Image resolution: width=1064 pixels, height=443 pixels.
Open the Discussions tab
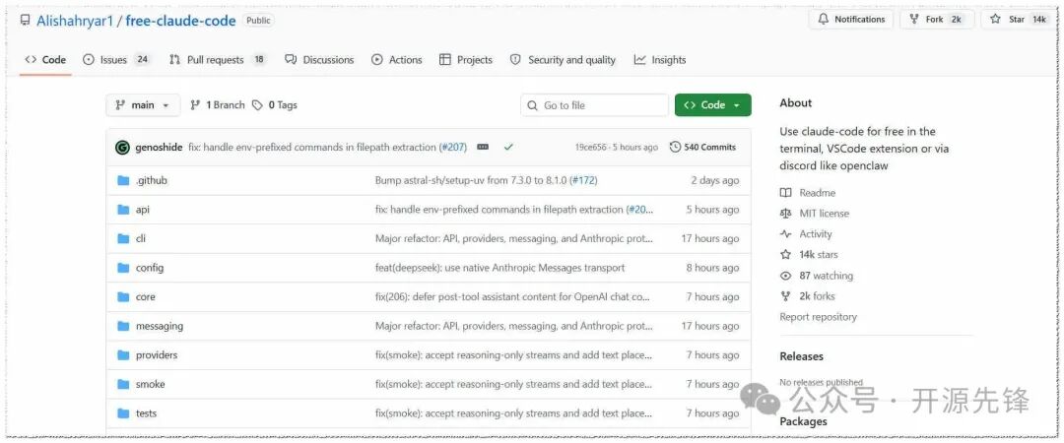click(x=319, y=60)
